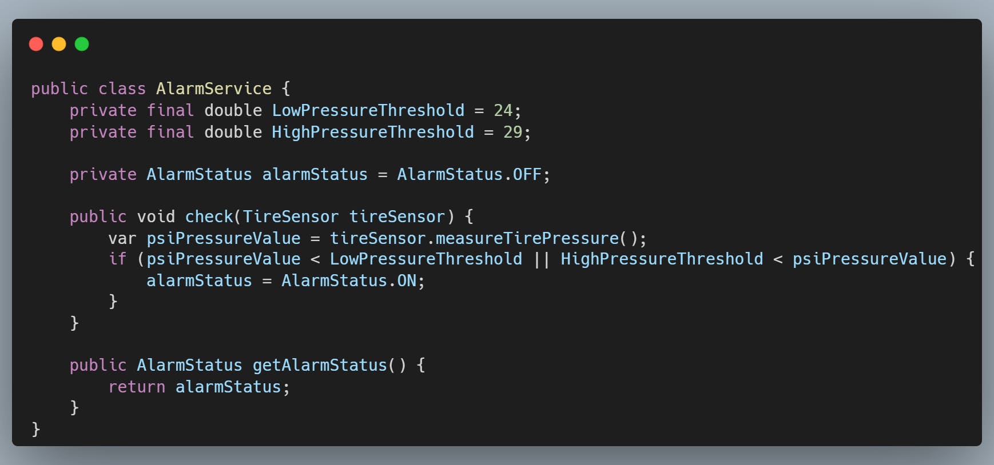Click the check method name
The width and height of the screenshot is (994, 465).
coord(209,217)
